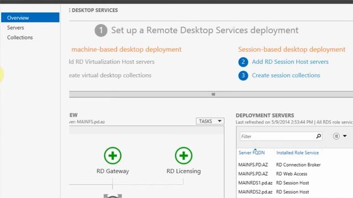This screenshot has height=198, width=353.
Task: Click the step 2 circle icon
Action: point(243,62)
